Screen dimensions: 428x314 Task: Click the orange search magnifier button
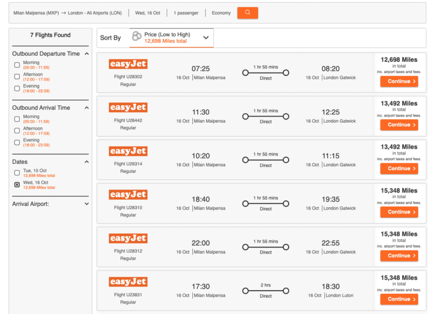tap(247, 13)
